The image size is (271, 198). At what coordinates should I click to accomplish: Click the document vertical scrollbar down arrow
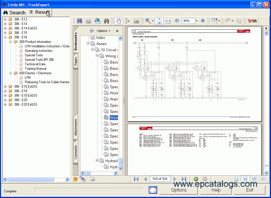(x=266, y=173)
